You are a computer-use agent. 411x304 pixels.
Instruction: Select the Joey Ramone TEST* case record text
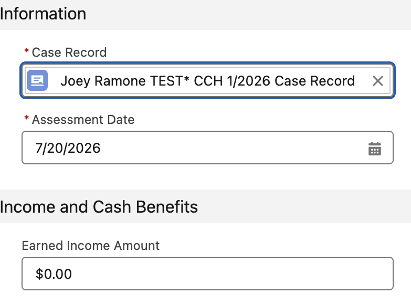pyautogui.click(x=207, y=81)
